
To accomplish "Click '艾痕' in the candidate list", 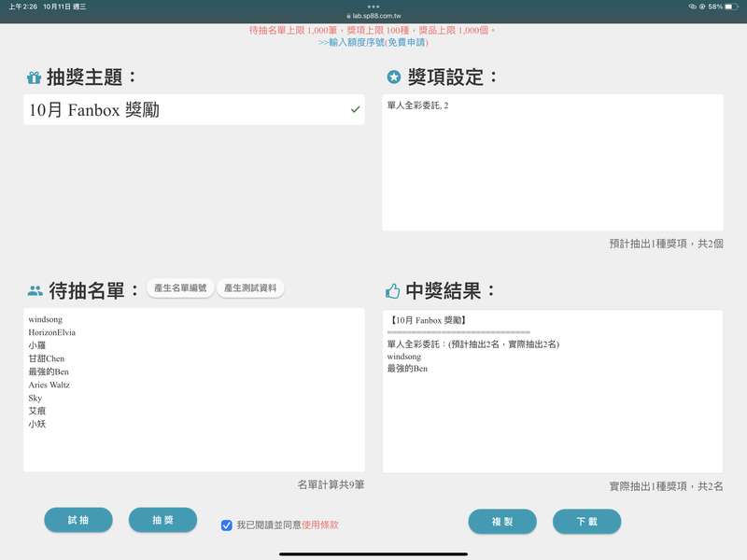I will [x=37, y=411].
